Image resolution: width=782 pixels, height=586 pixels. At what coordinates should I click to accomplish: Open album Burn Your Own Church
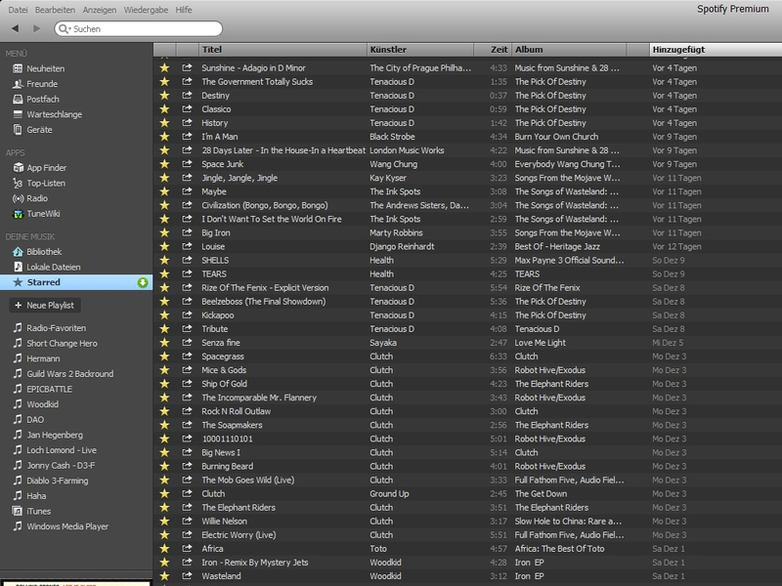556,137
